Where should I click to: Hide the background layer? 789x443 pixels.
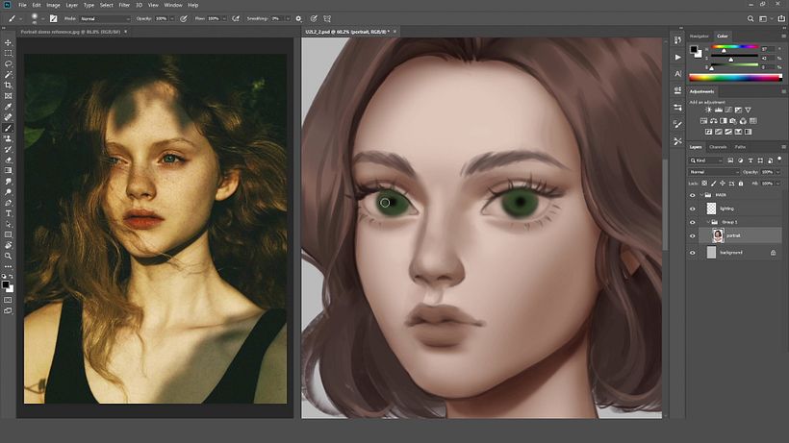pos(693,253)
